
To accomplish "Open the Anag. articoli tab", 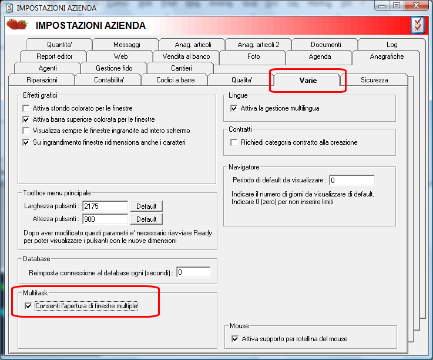I will 193,45.
